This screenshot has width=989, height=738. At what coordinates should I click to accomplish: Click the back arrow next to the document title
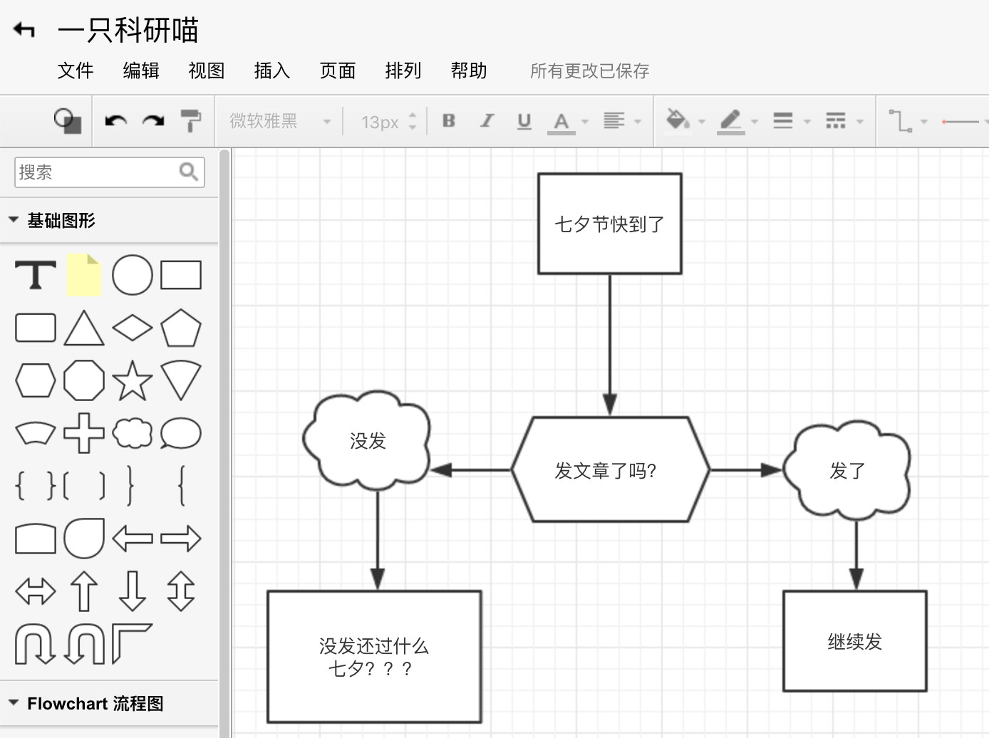tap(23, 29)
